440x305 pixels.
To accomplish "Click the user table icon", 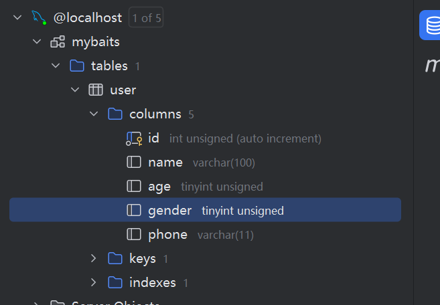I will (96, 90).
